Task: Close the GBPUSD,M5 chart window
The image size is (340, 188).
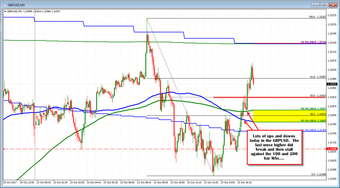Action: coord(333,5)
